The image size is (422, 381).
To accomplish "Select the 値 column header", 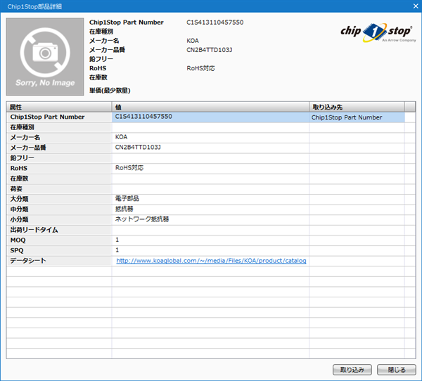I will [210, 107].
